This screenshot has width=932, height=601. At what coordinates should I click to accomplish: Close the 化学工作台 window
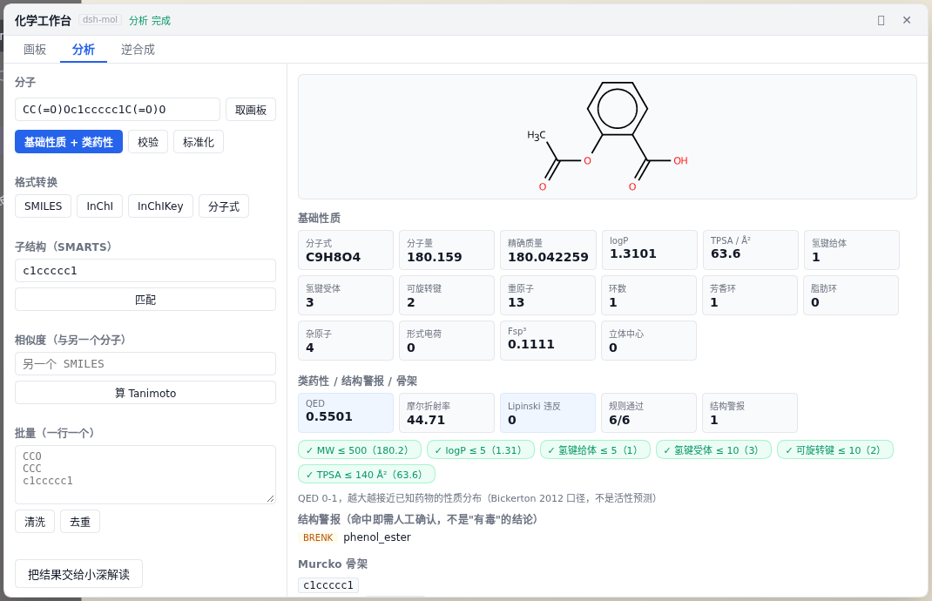click(907, 20)
